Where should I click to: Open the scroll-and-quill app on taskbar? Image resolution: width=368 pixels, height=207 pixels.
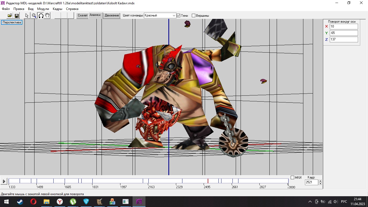coord(99,202)
